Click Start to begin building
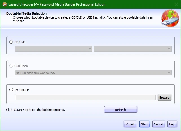 pyautogui.click(x=145, y=124)
